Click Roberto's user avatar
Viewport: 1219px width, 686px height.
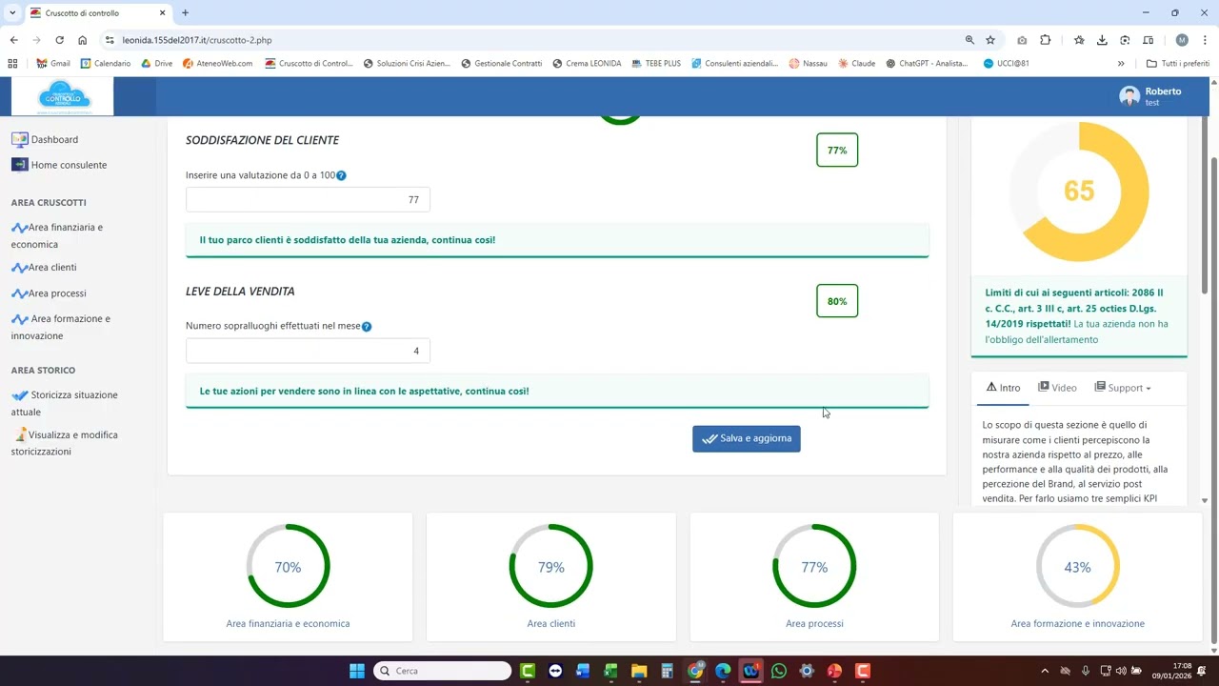(x=1129, y=96)
